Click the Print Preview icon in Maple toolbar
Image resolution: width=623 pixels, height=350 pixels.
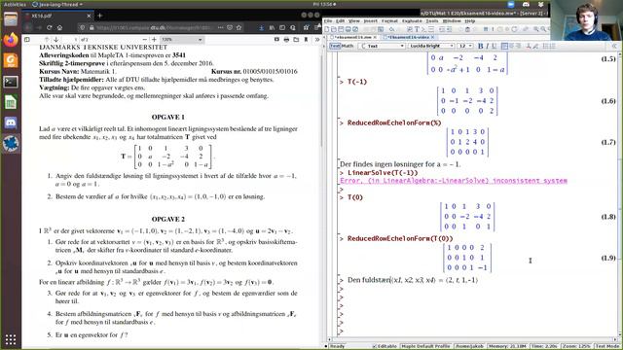coord(355,29)
